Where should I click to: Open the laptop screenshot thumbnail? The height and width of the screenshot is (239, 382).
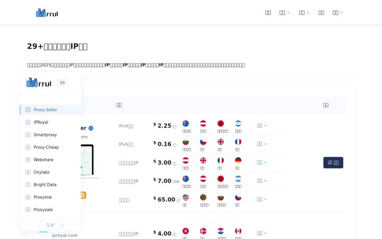(x=89, y=161)
